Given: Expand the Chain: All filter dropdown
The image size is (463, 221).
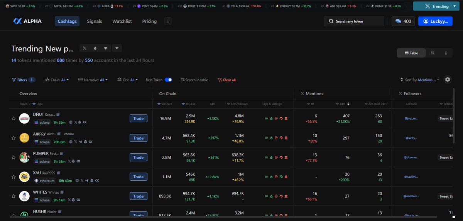Looking at the screenshot, I should pos(57,80).
